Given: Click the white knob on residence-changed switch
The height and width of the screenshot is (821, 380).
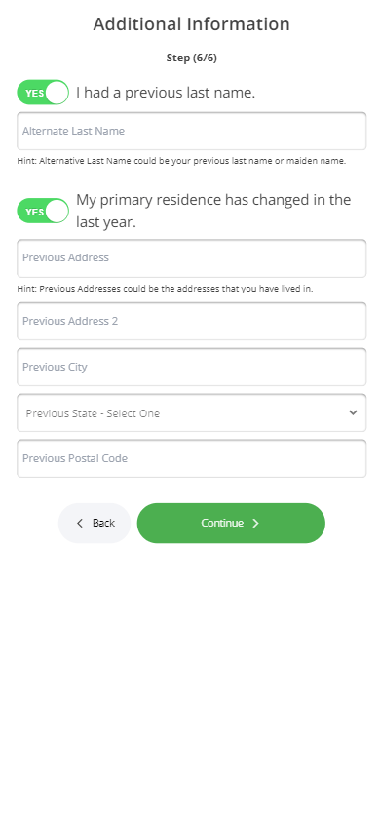Looking at the screenshot, I should click(x=57, y=211).
